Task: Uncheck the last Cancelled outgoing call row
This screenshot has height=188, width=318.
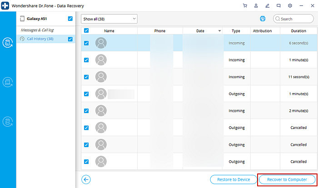Action: coord(86,162)
